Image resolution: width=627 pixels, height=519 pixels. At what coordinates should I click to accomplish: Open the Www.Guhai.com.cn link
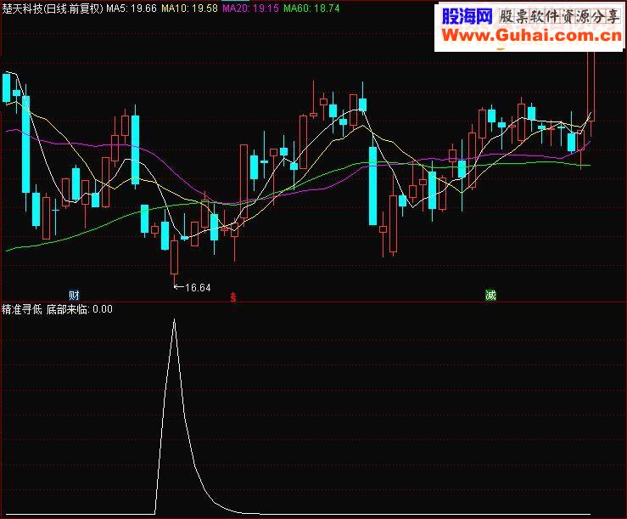click(x=532, y=36)
